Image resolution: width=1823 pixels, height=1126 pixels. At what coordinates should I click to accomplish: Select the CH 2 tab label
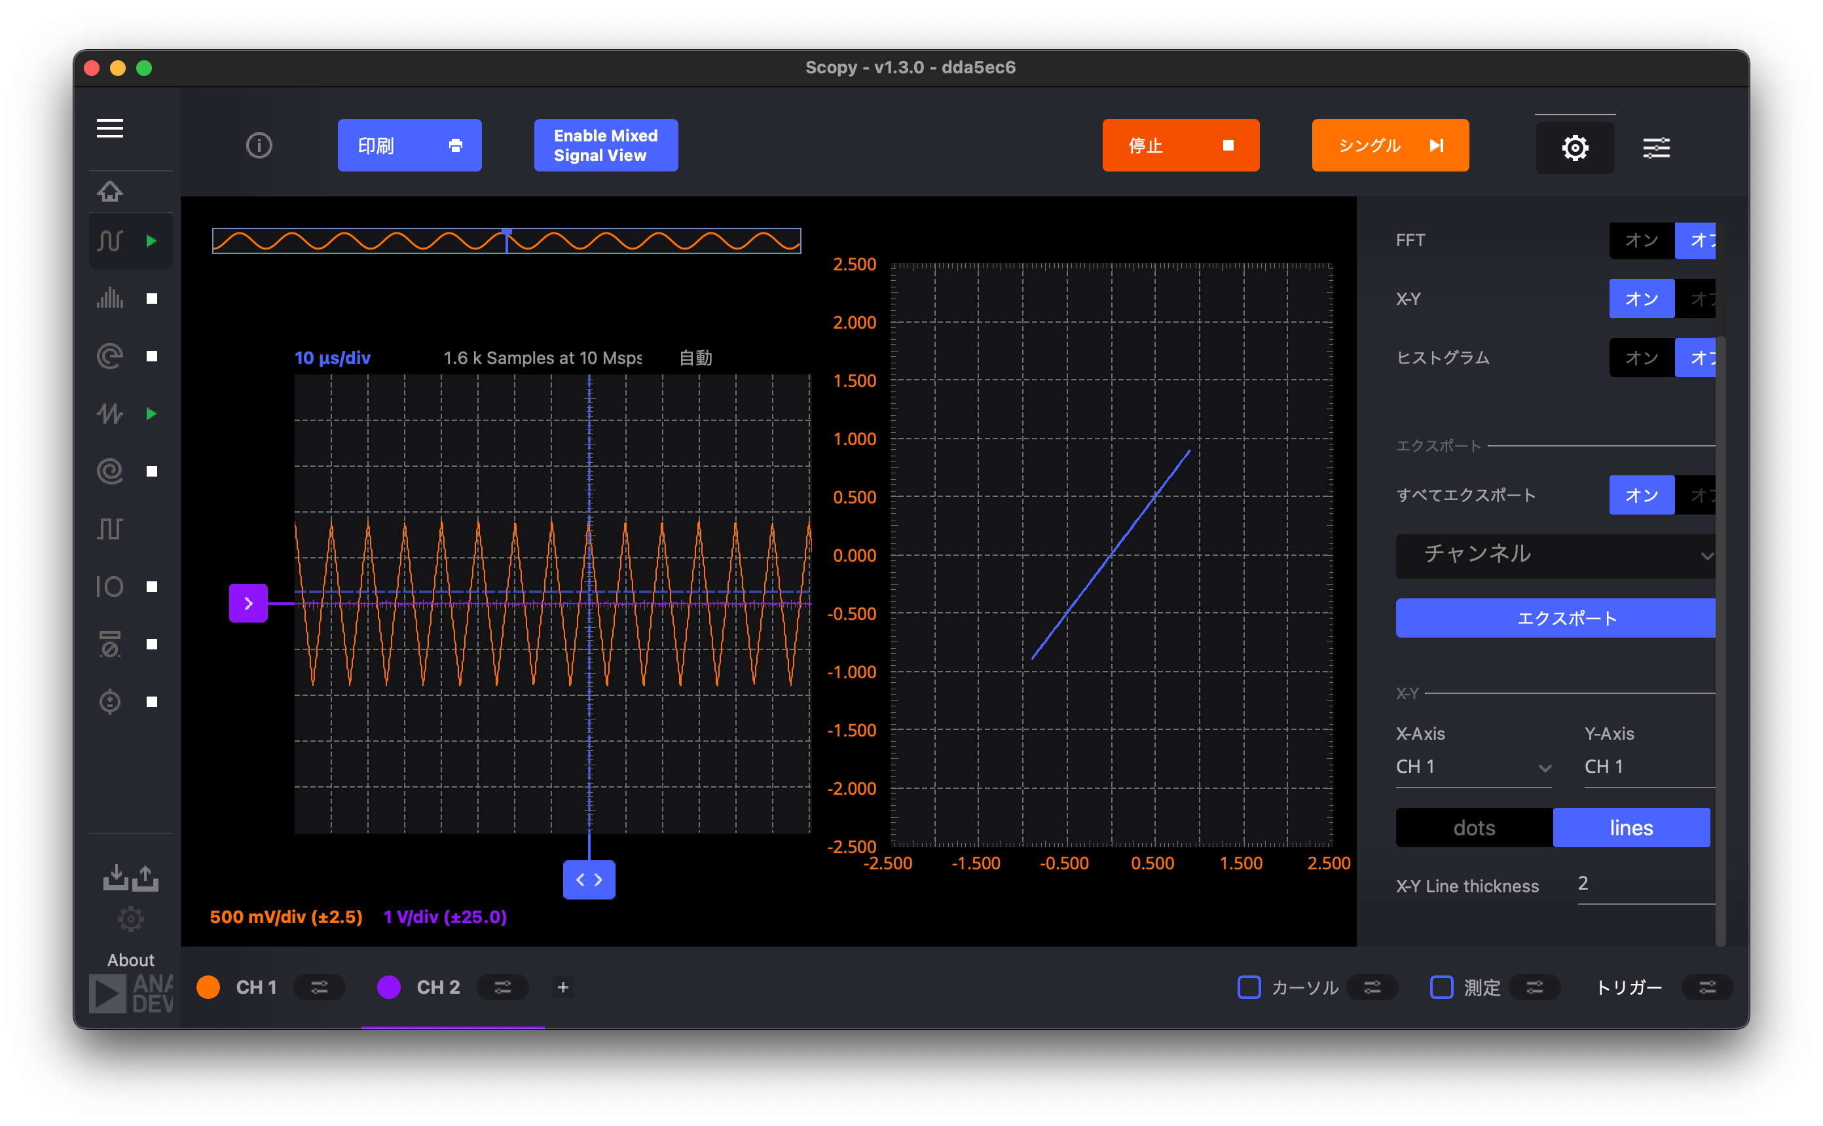coord(438,987)
